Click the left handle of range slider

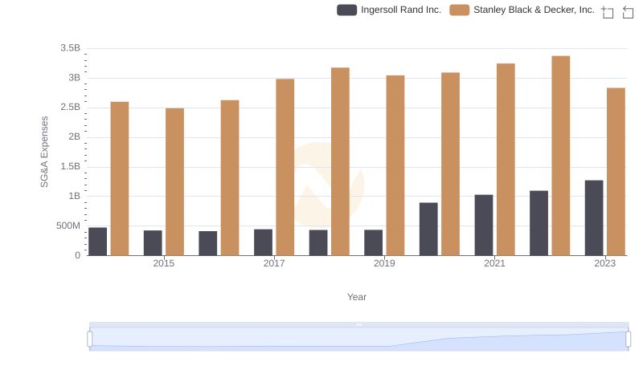90,340
